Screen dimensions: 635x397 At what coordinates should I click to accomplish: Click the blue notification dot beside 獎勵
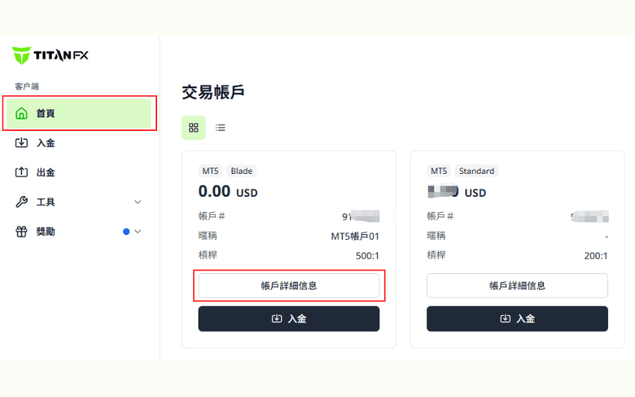[126, 232]
